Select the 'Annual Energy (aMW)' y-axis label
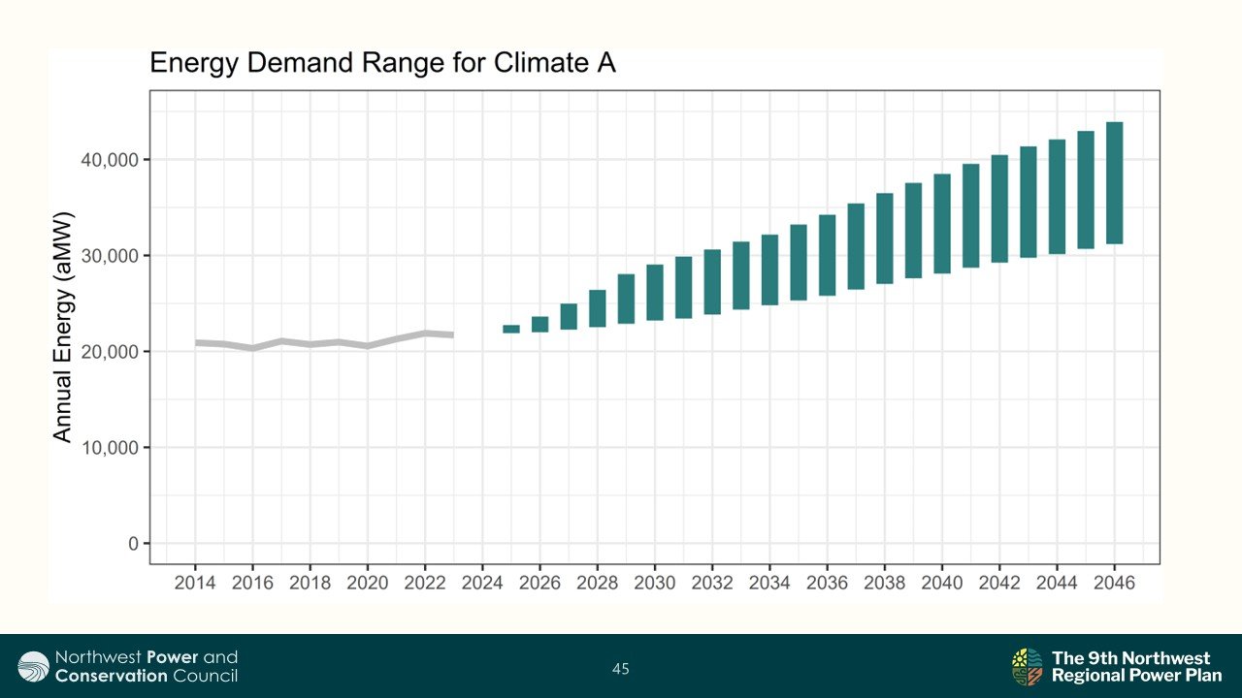 click(63, 326)
